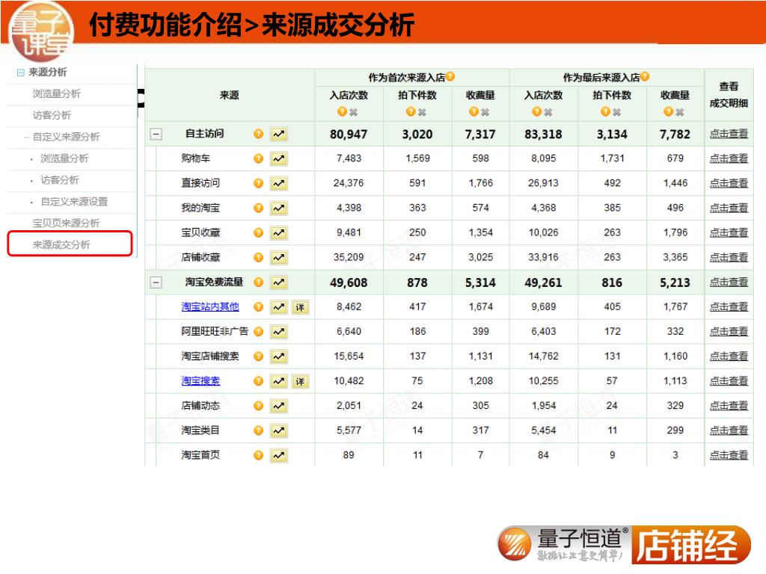Image resolution: width=766 pixels, height=574 pixels.
Task: Select the 80,947 value in 自主访问 row
Action: 349,135
